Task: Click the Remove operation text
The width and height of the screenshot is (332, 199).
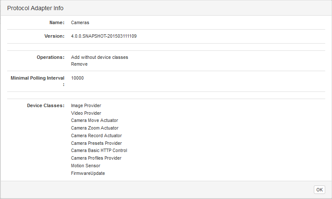Action: pos(79,64)
